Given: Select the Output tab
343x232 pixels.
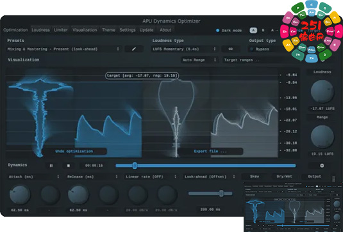Looking at the screenshot, I should [314, 176].
